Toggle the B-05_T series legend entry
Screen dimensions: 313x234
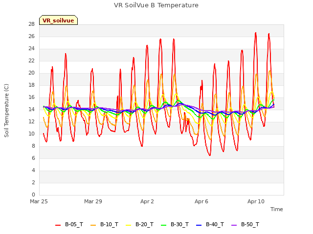coord(69,225)
